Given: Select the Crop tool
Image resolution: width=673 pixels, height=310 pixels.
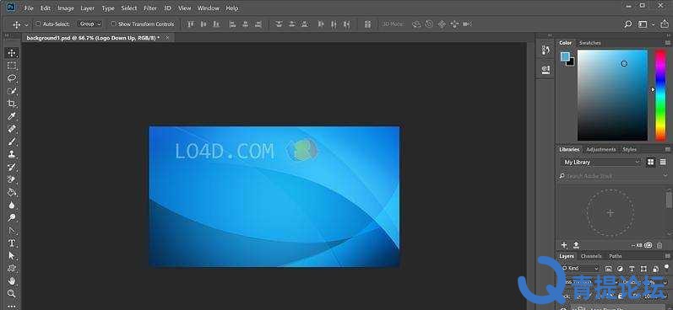Looking at the screenshot, I should [x=12, y=104].
